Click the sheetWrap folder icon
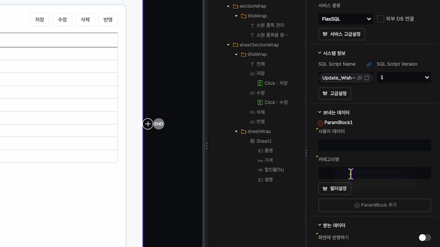440x247 pixels. (243, 131)
